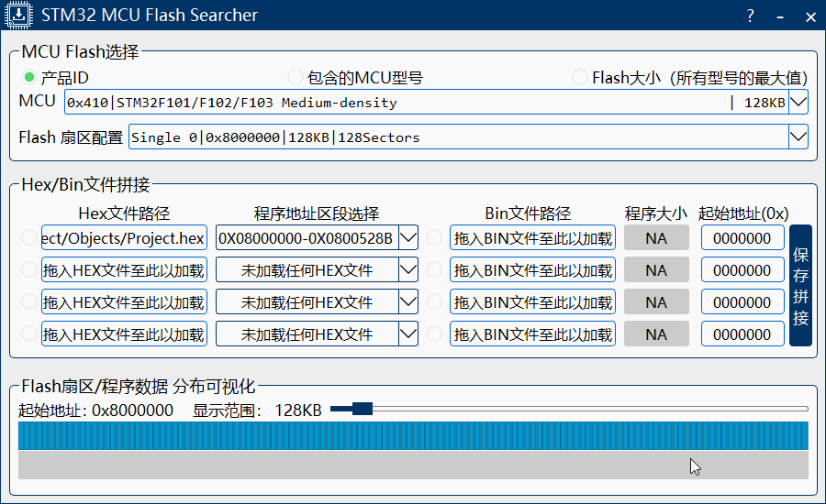Click the 程序大小 column header
This screenshot has width=826, height=504.
[x=656, y=214]
